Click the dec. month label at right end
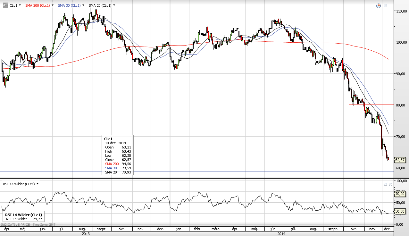Viewport: 409px width, 236px height. tap(387, 229)
